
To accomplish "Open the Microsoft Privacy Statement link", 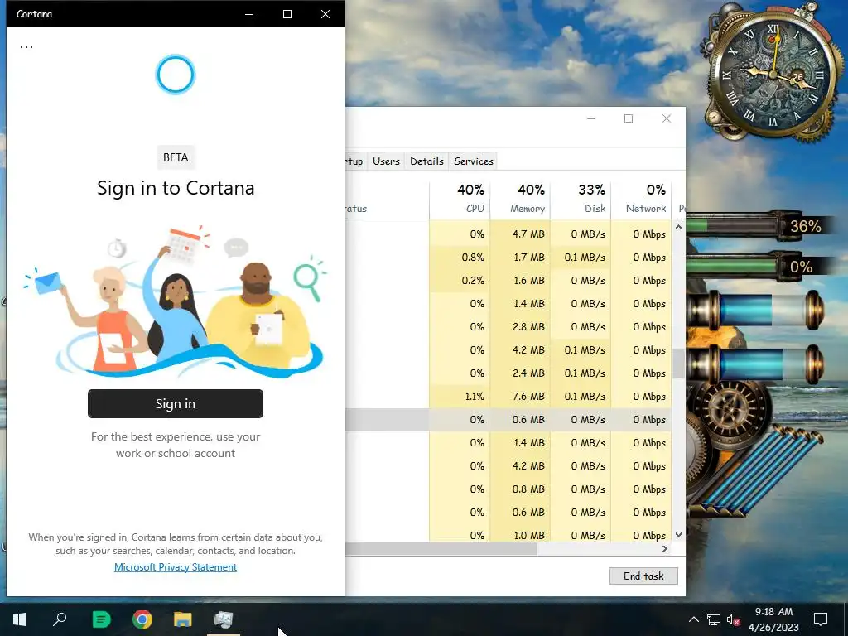I will (176, 566).
